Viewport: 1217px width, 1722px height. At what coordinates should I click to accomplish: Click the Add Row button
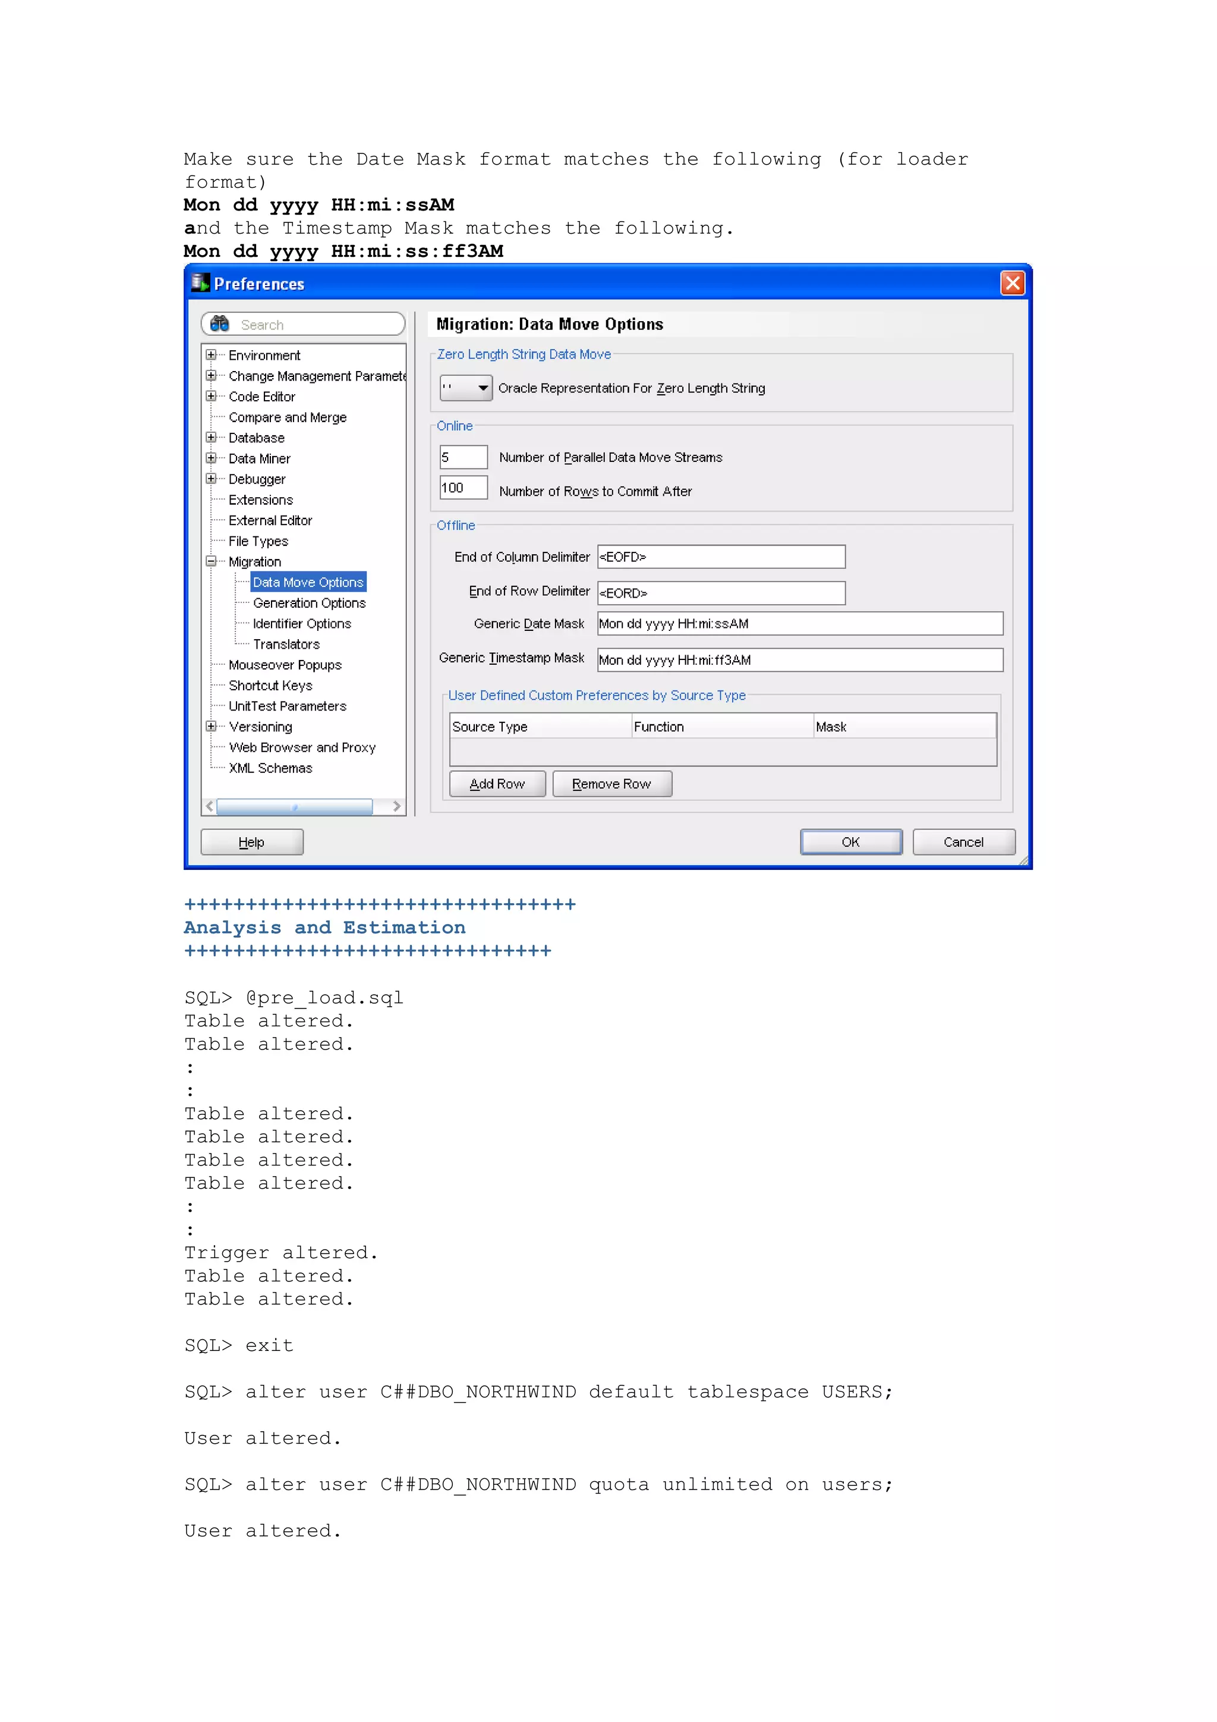coord(497,784)
